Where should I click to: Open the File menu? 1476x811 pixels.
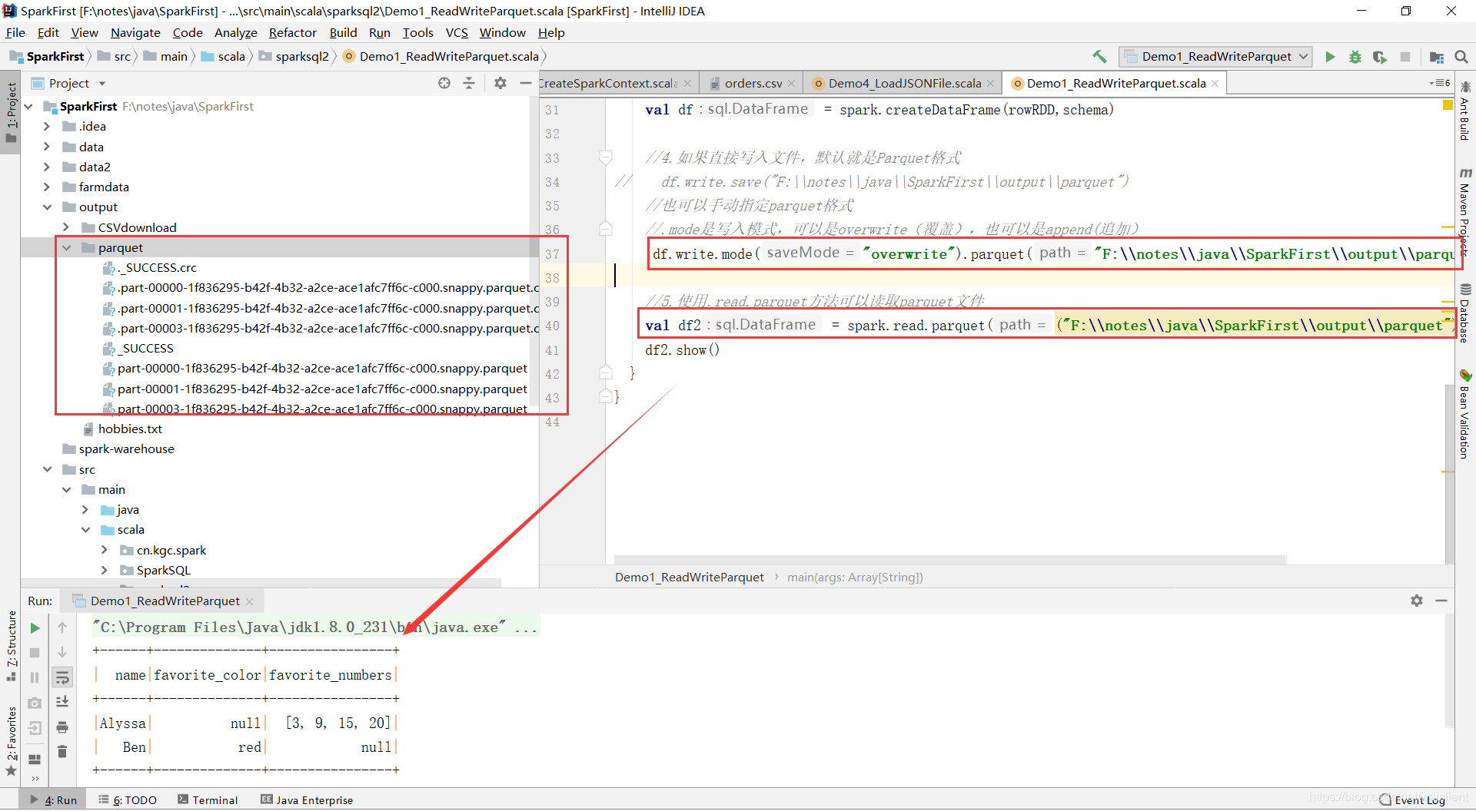pyautogui.click(x=15, y=32)
